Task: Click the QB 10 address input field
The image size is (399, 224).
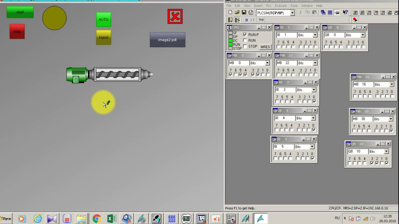Action: click(358, 152)
